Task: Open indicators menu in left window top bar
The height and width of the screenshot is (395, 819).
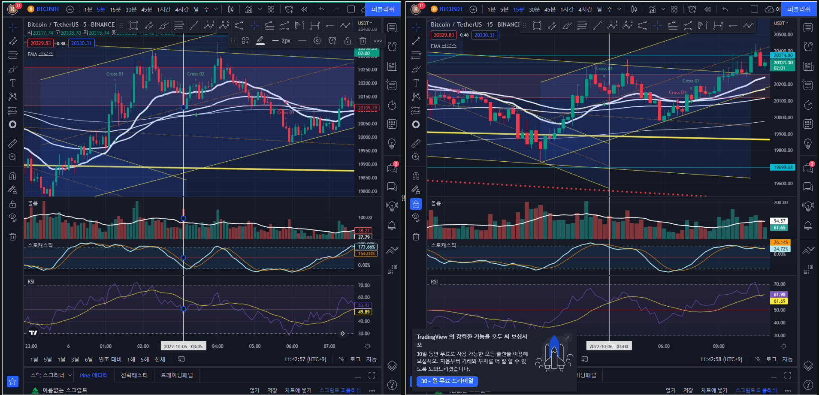Action: pyautogui.click(x=249, y=9)
